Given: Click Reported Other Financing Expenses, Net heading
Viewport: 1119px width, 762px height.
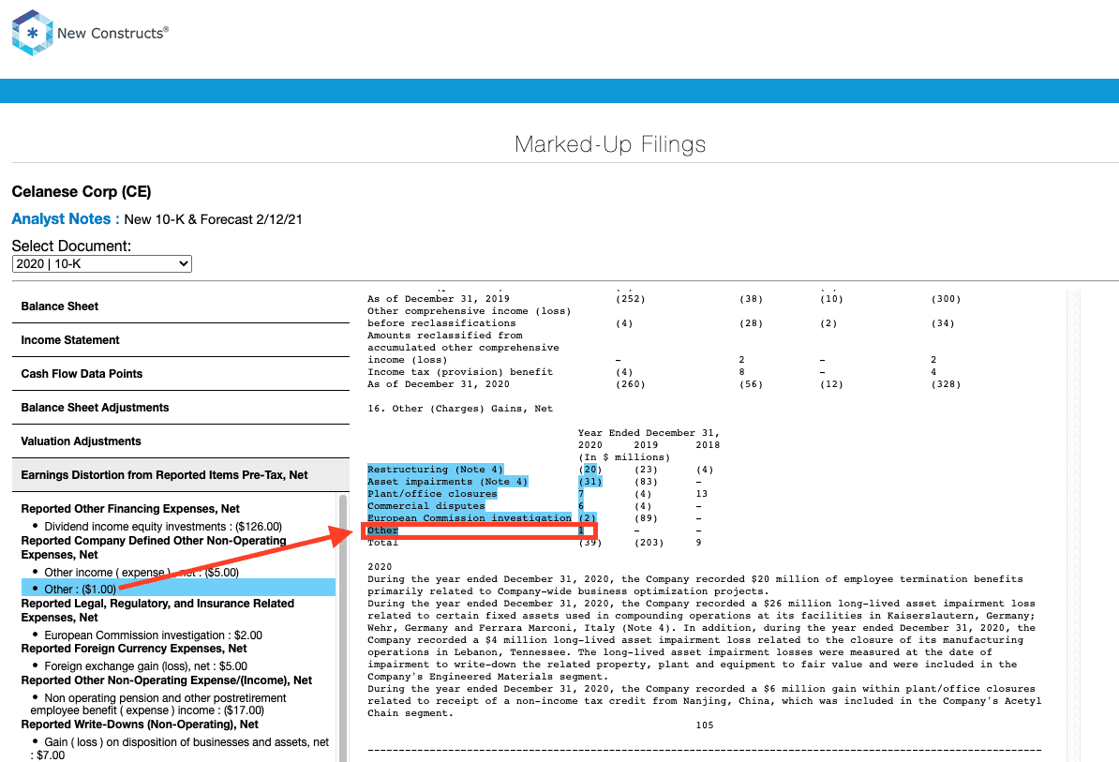Looking at the screenshot, I should tap(130, 509).
